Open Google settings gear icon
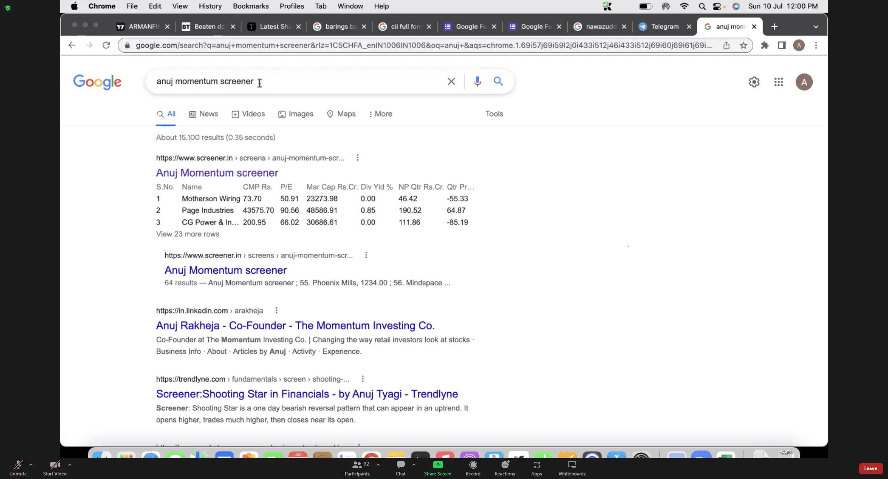The width and height of the screenshot is (888, 479). (754, 82)
